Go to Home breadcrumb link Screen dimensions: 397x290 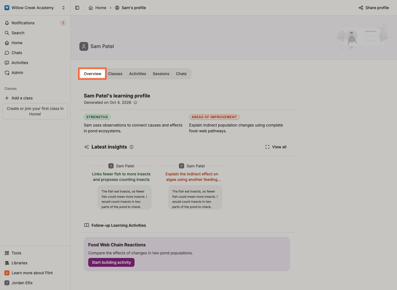coord(98,8)
